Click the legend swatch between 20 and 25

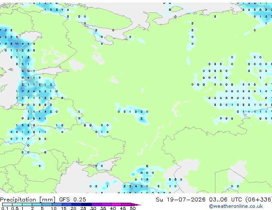(x=76, y=204)
